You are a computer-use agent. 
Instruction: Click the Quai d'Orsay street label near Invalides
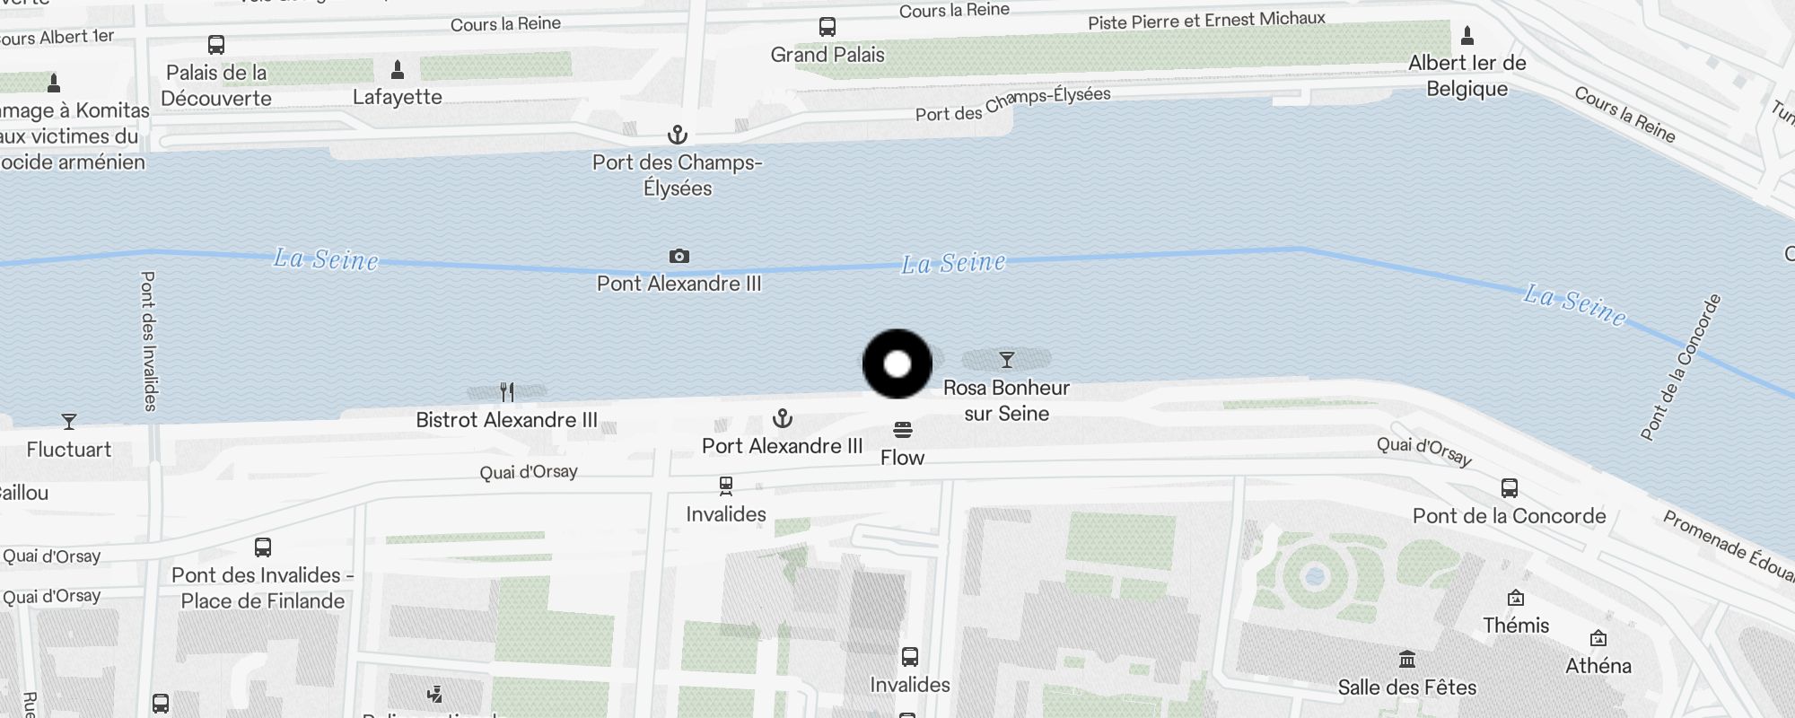point(529,471)
